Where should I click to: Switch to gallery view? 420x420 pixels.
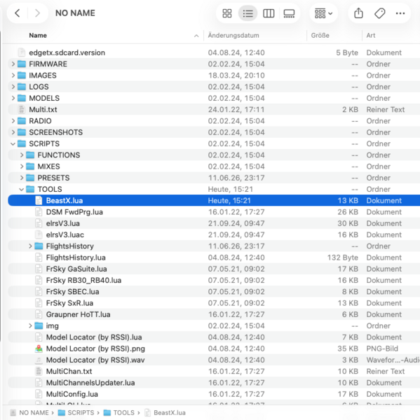point(289,13)
